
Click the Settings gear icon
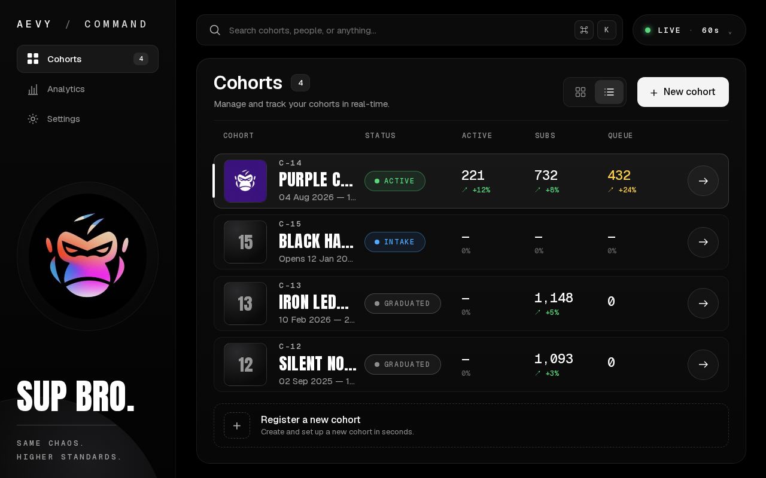click(33, 119)
